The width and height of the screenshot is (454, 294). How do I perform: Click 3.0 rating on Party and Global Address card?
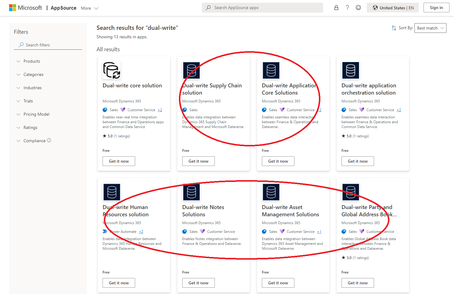point(355,258)
